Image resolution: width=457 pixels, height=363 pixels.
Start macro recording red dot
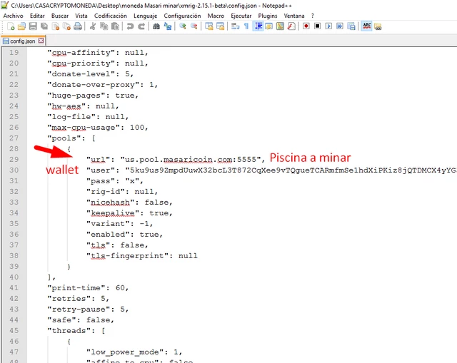[306, 26]
